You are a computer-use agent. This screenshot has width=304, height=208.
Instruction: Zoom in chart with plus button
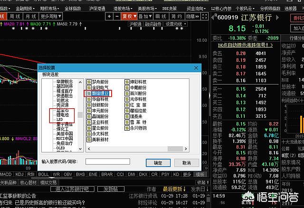point(109,17)
